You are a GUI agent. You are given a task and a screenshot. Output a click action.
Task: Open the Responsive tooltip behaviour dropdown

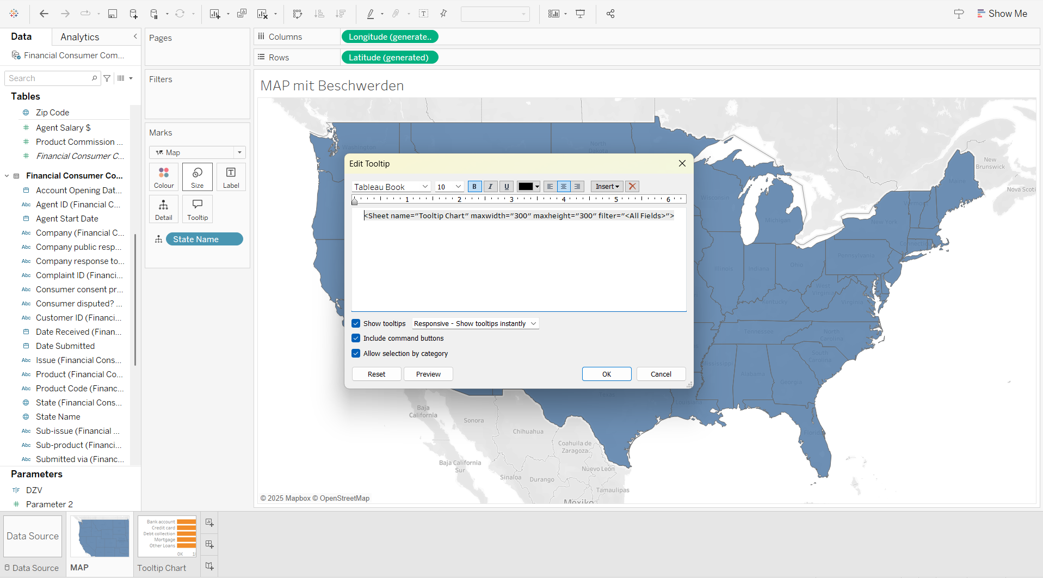point(475,323)
